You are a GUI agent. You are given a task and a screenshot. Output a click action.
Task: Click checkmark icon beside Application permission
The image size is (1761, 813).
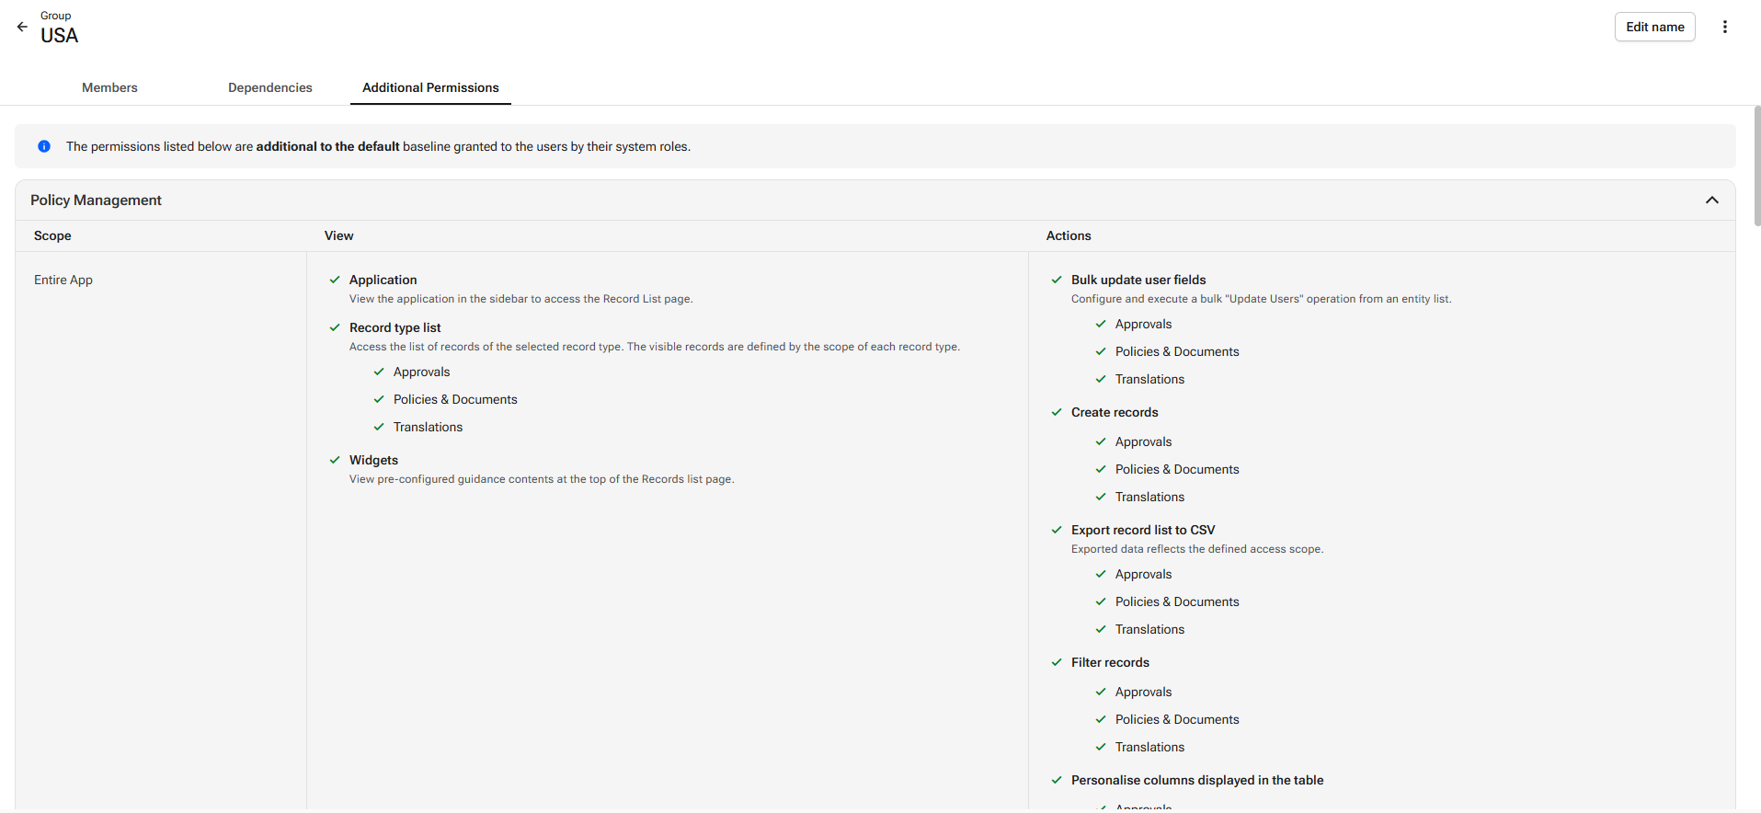point(335,280)
